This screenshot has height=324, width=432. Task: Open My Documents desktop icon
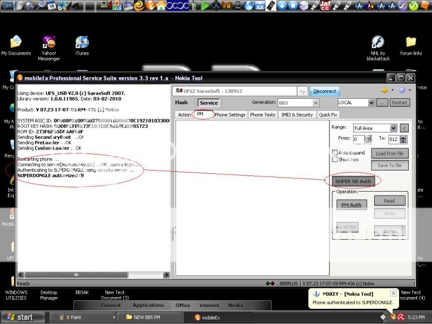[16, 46]
